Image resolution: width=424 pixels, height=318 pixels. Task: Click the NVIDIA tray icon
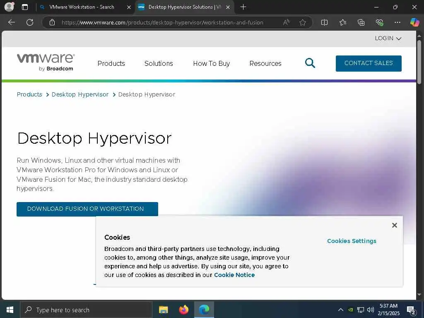coord(350,310)
